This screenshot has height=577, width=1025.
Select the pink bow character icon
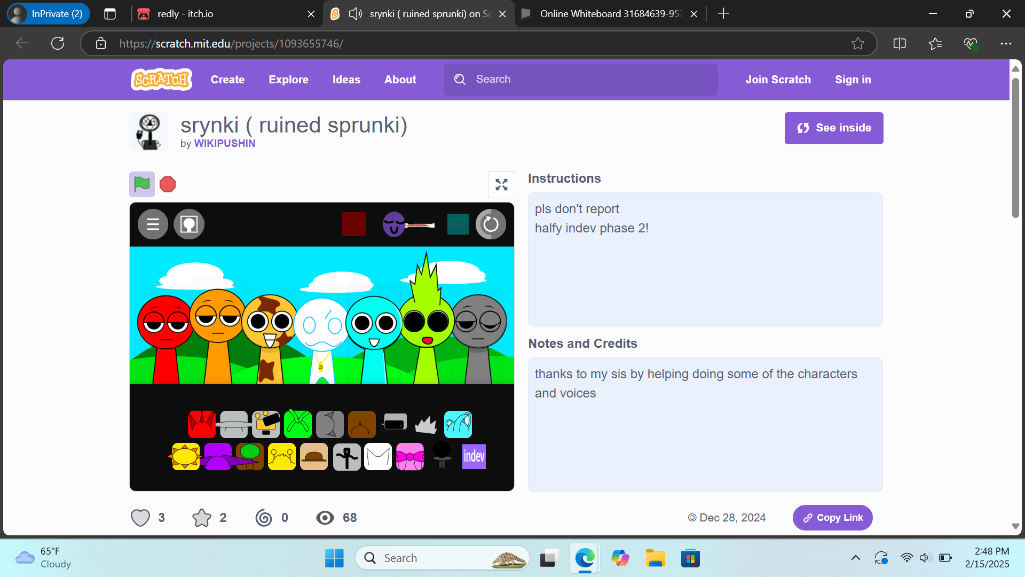[410, 456]
